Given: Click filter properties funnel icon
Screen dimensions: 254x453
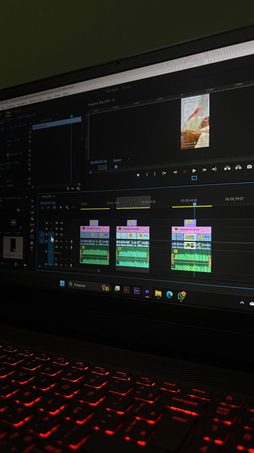Looking at the screenshot, I should pyautogui.click(x=68, y=189).
